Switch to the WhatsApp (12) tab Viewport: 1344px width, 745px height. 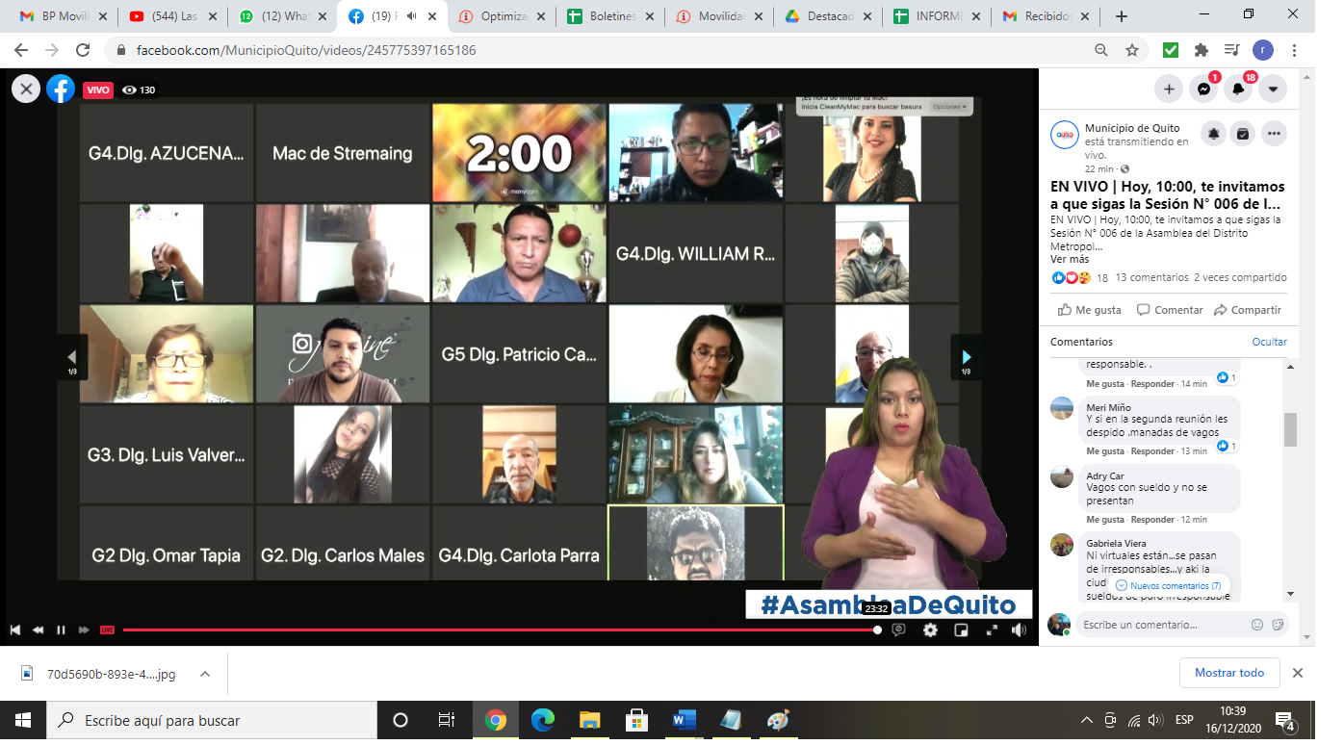click(x=282, y=16)
